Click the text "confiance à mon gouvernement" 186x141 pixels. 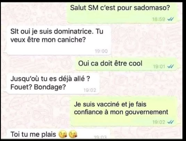[x=121, y=112]
